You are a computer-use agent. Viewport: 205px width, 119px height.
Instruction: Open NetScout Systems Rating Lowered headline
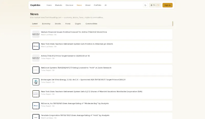[76, 68]
